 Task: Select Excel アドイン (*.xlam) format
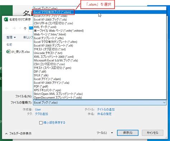pyautogui.click(x=100, y=79)
